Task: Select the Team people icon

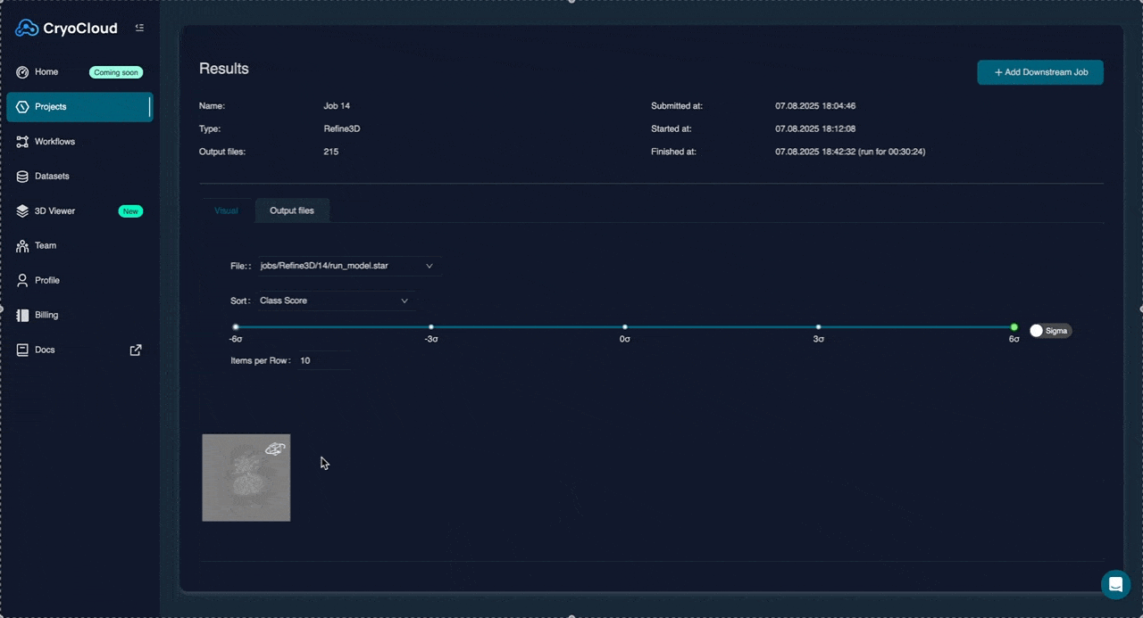Action: [x=21, y=245]
